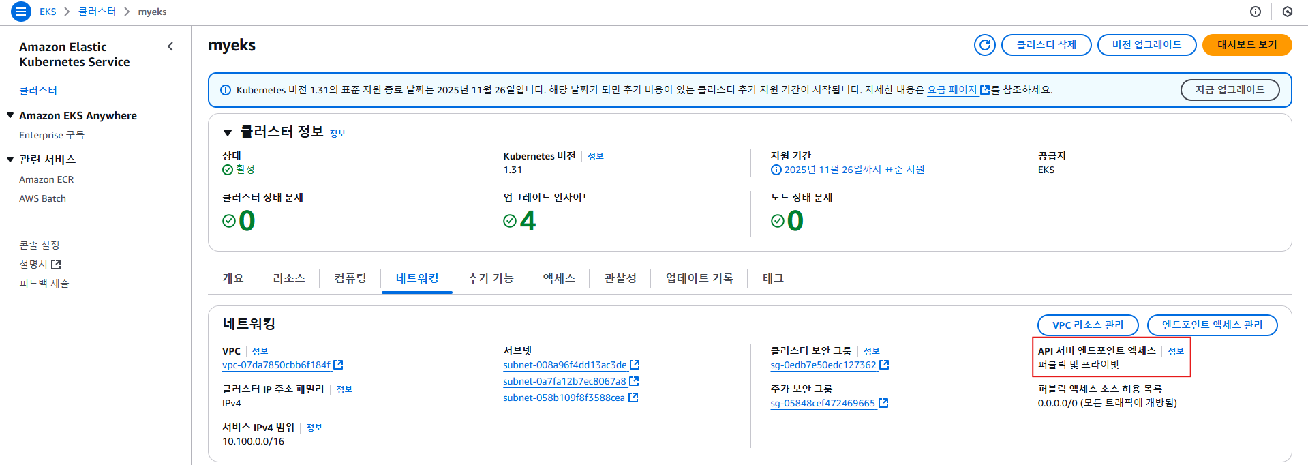The height and width of the screenshot is (465, 1308).
Task: Open vpc-07da7850cbb6f184f link
Action: (276, 365)
